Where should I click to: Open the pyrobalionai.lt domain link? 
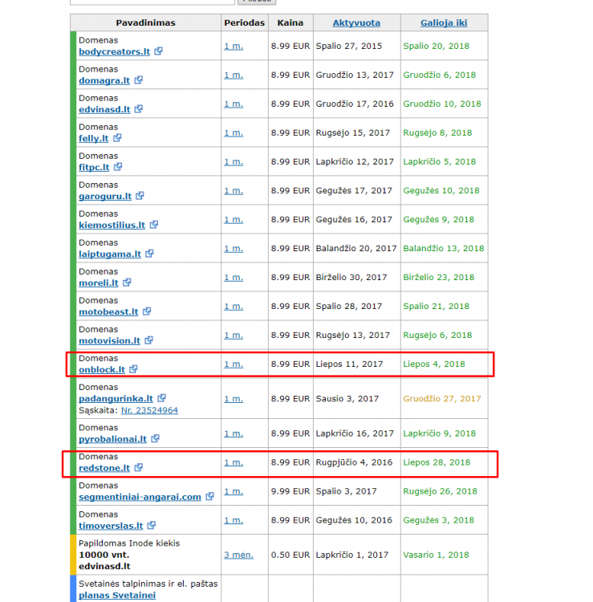click(x=113, y=439)
